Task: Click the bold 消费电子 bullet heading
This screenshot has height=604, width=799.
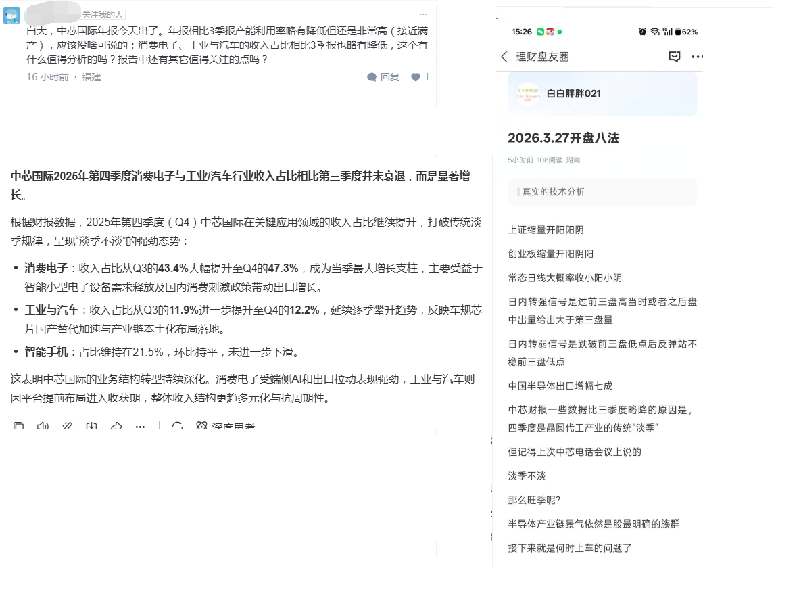Action: 46,268
